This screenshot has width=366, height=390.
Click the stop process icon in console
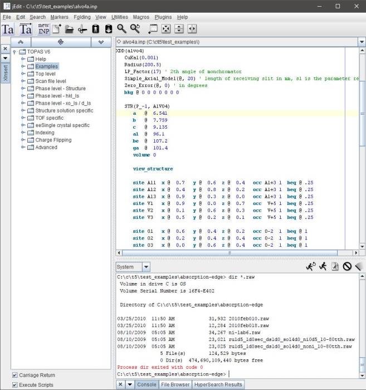click(x=347, y=267)
